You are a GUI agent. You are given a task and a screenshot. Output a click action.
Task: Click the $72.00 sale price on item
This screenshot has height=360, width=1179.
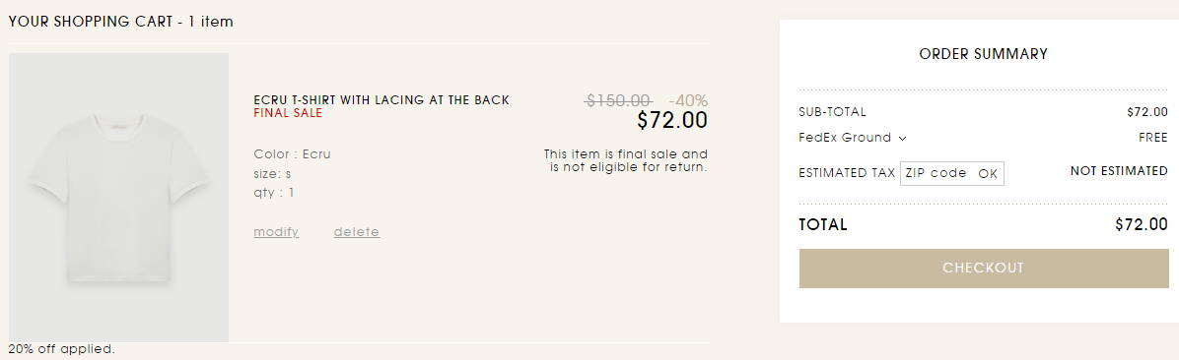coord(672,121)
